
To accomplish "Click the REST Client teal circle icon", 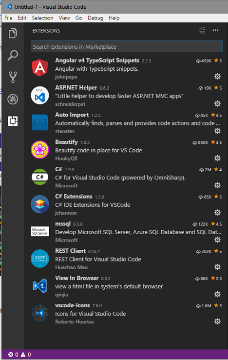I will (x=40, y=259).
